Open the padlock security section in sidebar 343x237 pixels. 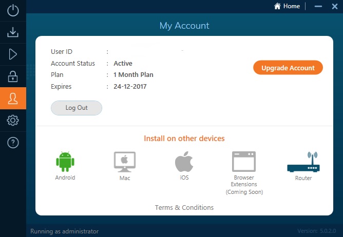click(13, 76)
